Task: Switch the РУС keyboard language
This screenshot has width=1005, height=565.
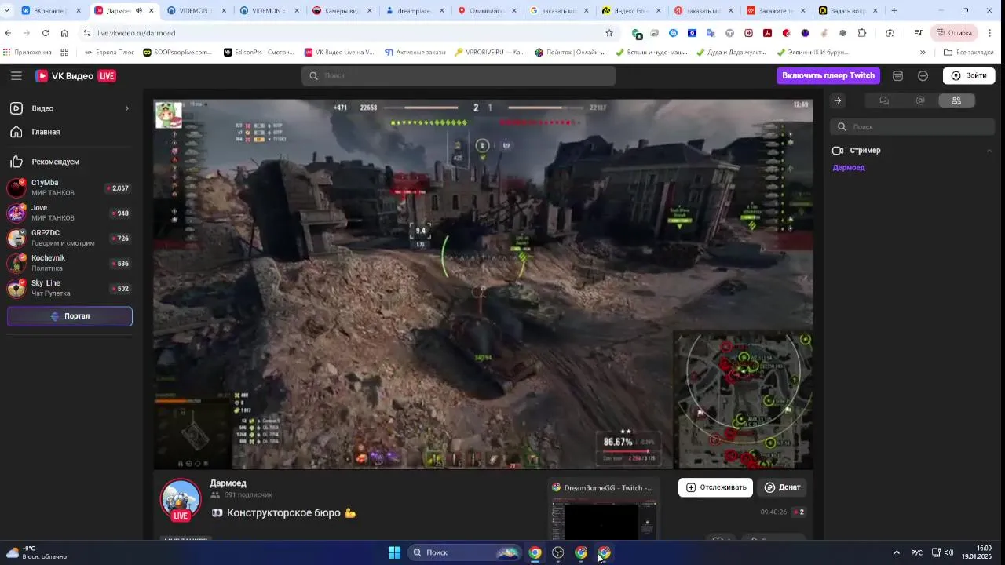Action: coord(916,552)
